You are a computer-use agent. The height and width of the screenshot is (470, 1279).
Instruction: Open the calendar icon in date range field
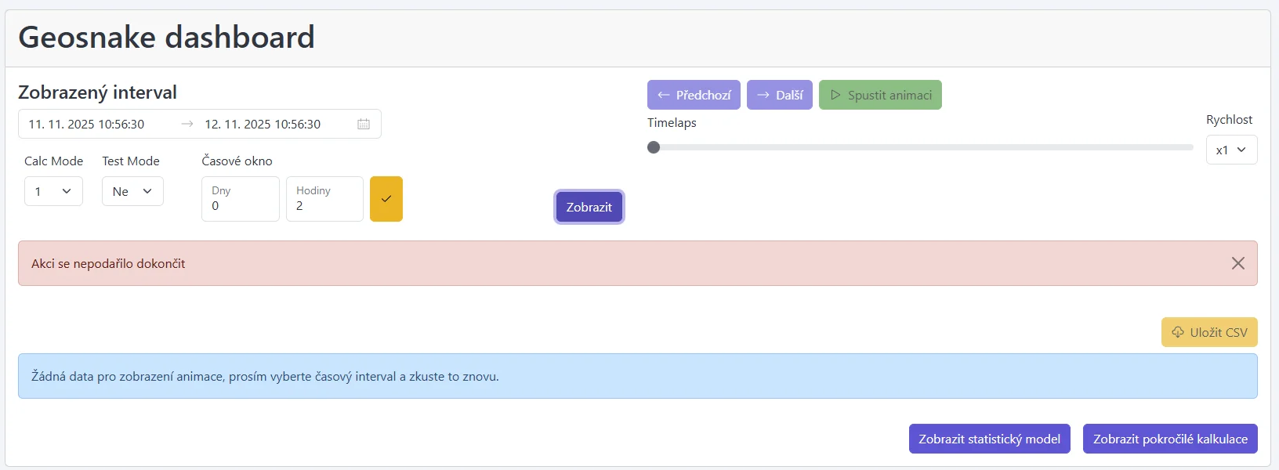point(364,124)
